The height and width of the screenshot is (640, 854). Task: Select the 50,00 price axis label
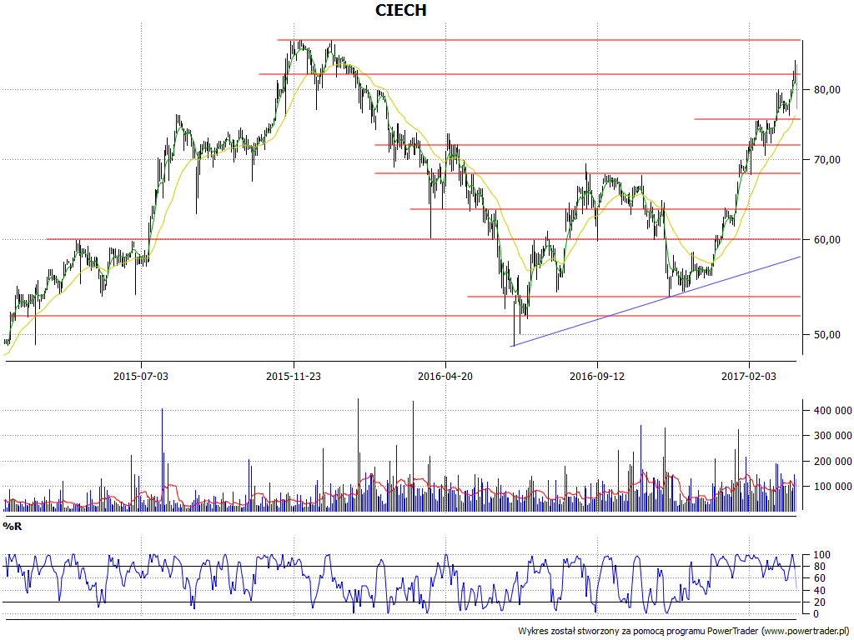(826, 335)
